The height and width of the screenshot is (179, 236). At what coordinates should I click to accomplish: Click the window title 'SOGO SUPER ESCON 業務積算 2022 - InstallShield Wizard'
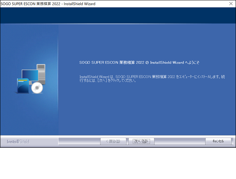tap(48, 4)
